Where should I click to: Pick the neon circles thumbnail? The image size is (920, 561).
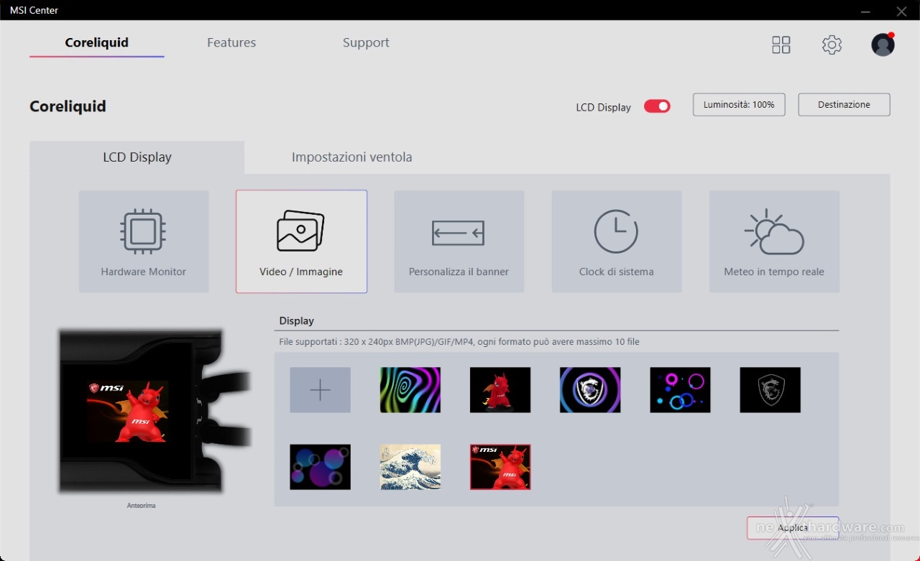pyautogui.click(x=680, y=390)
